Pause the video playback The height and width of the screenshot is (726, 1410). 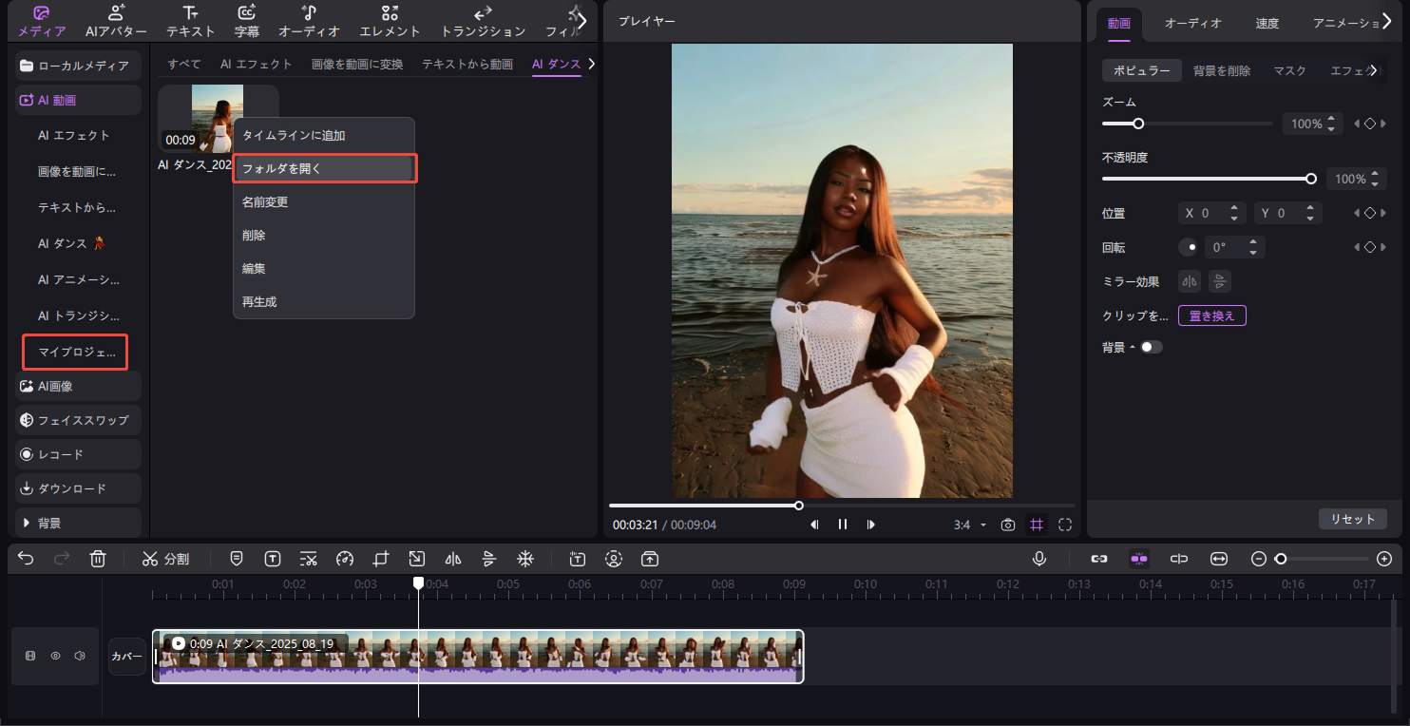click(843, 525)
